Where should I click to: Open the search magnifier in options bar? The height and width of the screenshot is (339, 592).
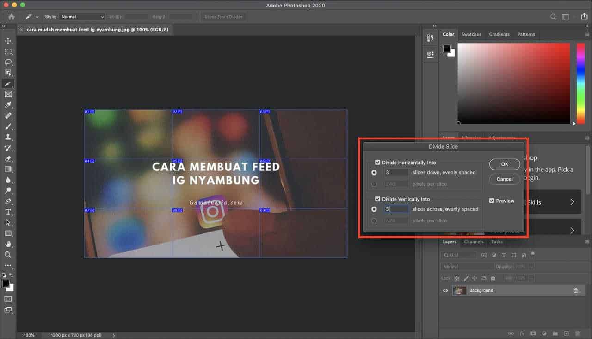tap(553, 17)
